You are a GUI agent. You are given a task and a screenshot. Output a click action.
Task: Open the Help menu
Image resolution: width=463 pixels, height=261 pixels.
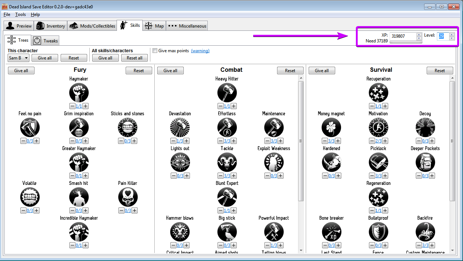click(35, 14)
